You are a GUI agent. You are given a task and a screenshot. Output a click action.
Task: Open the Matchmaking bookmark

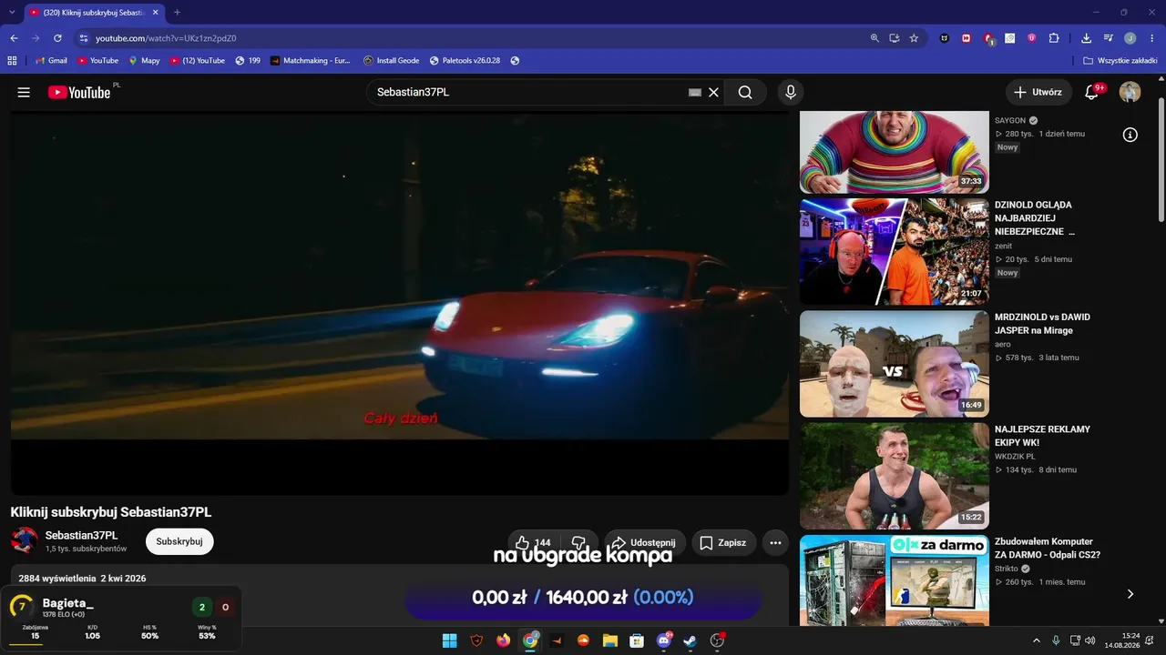pos(311,61)
